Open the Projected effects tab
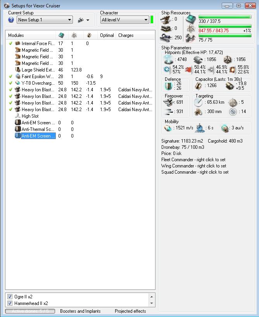 click(130, 311)
